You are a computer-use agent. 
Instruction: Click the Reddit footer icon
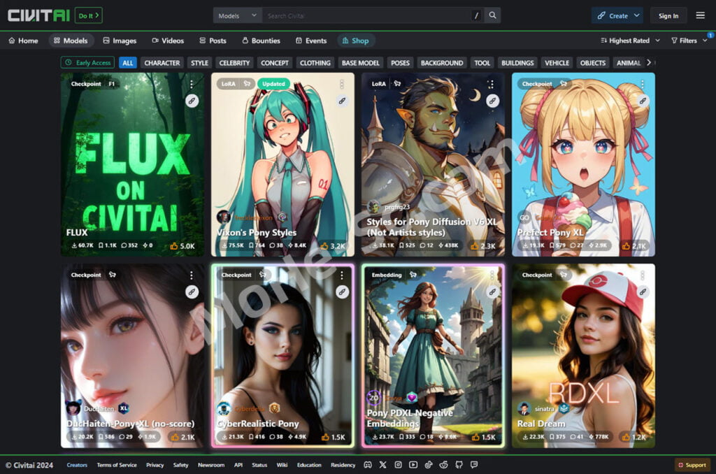click(443, 465)
